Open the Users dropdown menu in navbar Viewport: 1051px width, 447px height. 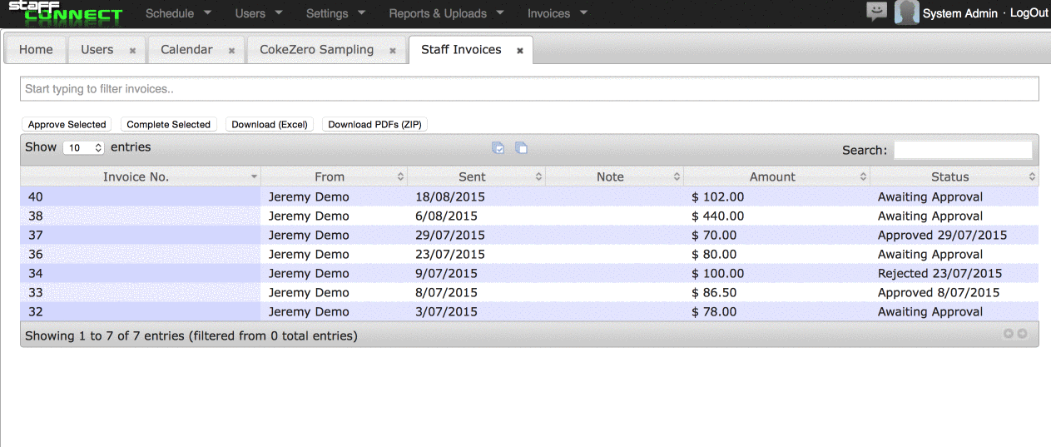coord(259,13)
